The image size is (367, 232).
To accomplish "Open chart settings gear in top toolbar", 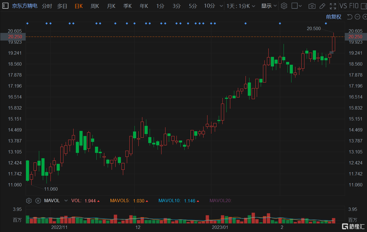I will click(x=284, y=6).
